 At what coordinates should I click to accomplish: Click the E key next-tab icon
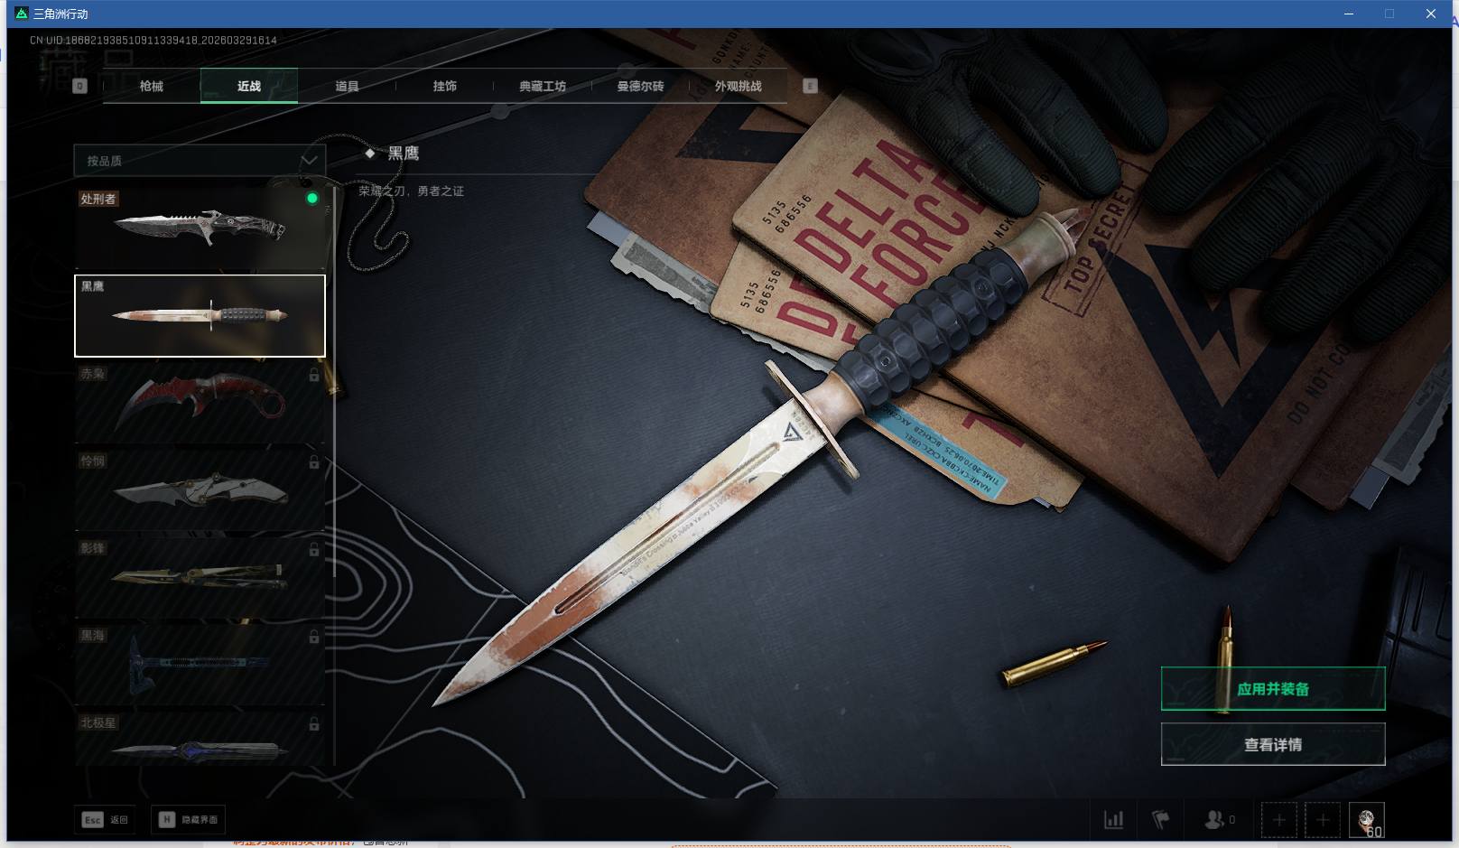810,86
